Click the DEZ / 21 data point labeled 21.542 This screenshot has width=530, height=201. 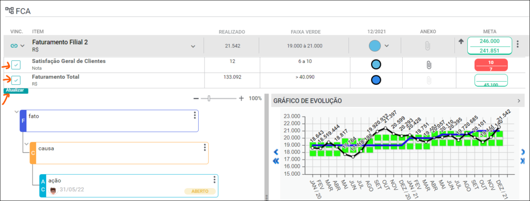point(499,127)
